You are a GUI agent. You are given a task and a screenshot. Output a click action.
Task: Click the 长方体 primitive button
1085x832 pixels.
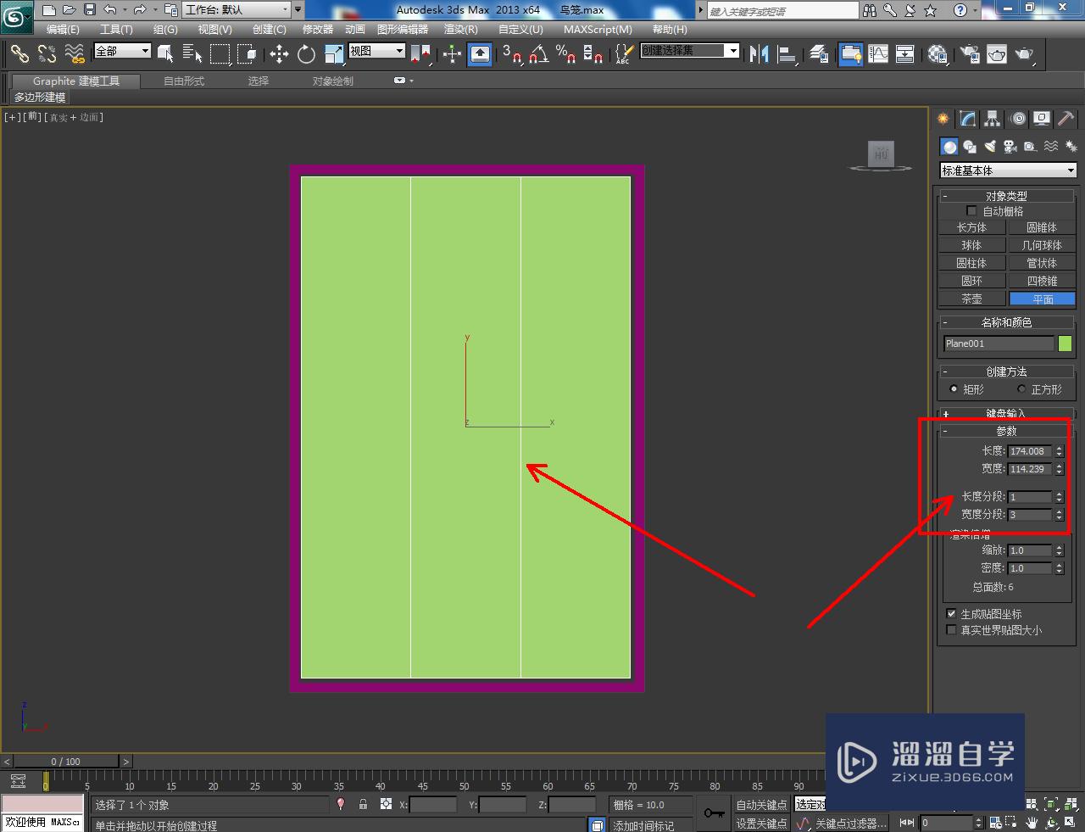coord(971,227)
